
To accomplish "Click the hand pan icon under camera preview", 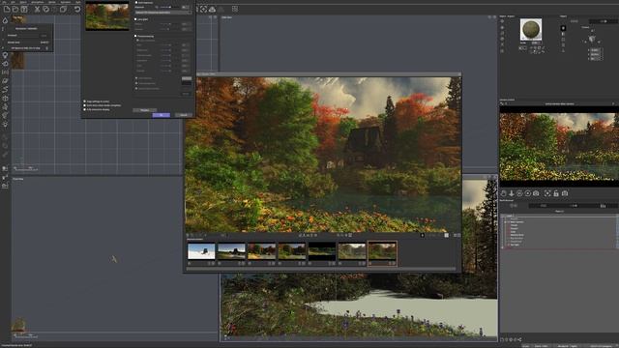I will tap(504, 193).
